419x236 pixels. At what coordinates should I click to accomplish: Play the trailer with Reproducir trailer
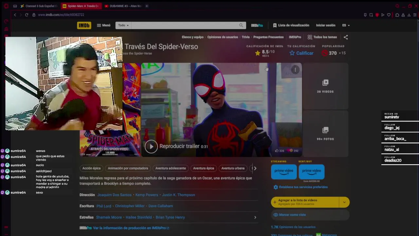coord(176,146)
